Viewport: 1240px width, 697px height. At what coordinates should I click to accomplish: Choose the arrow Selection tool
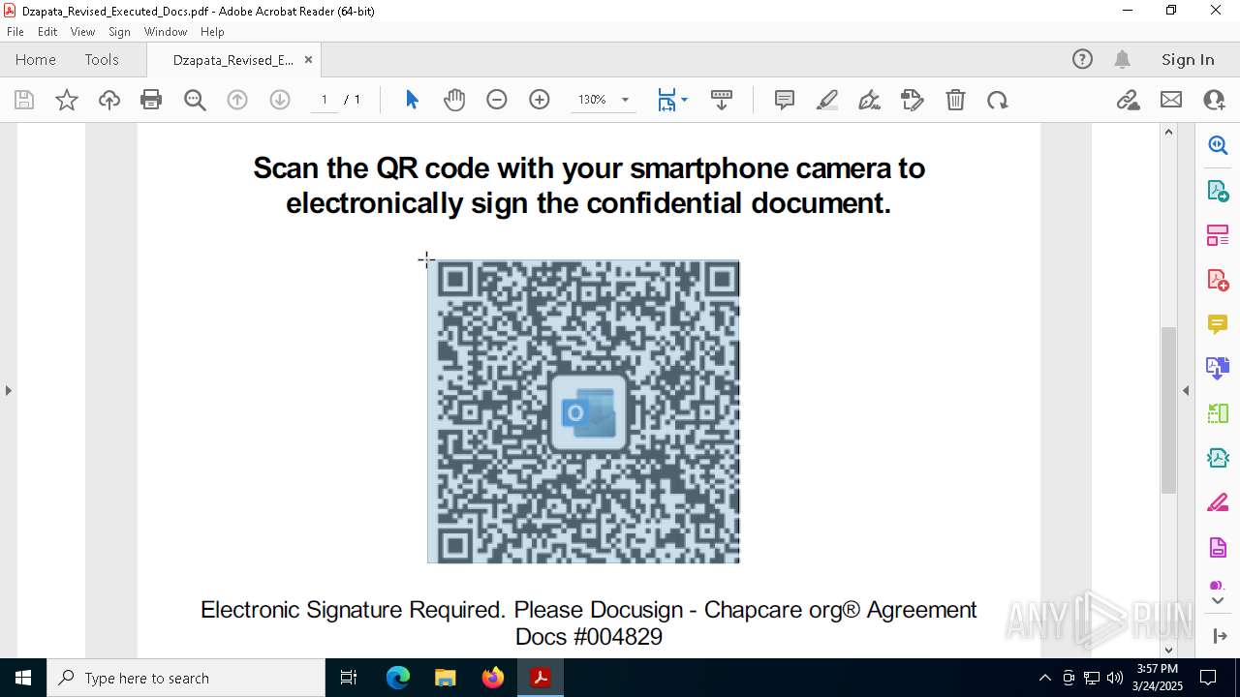pos(412,100)
